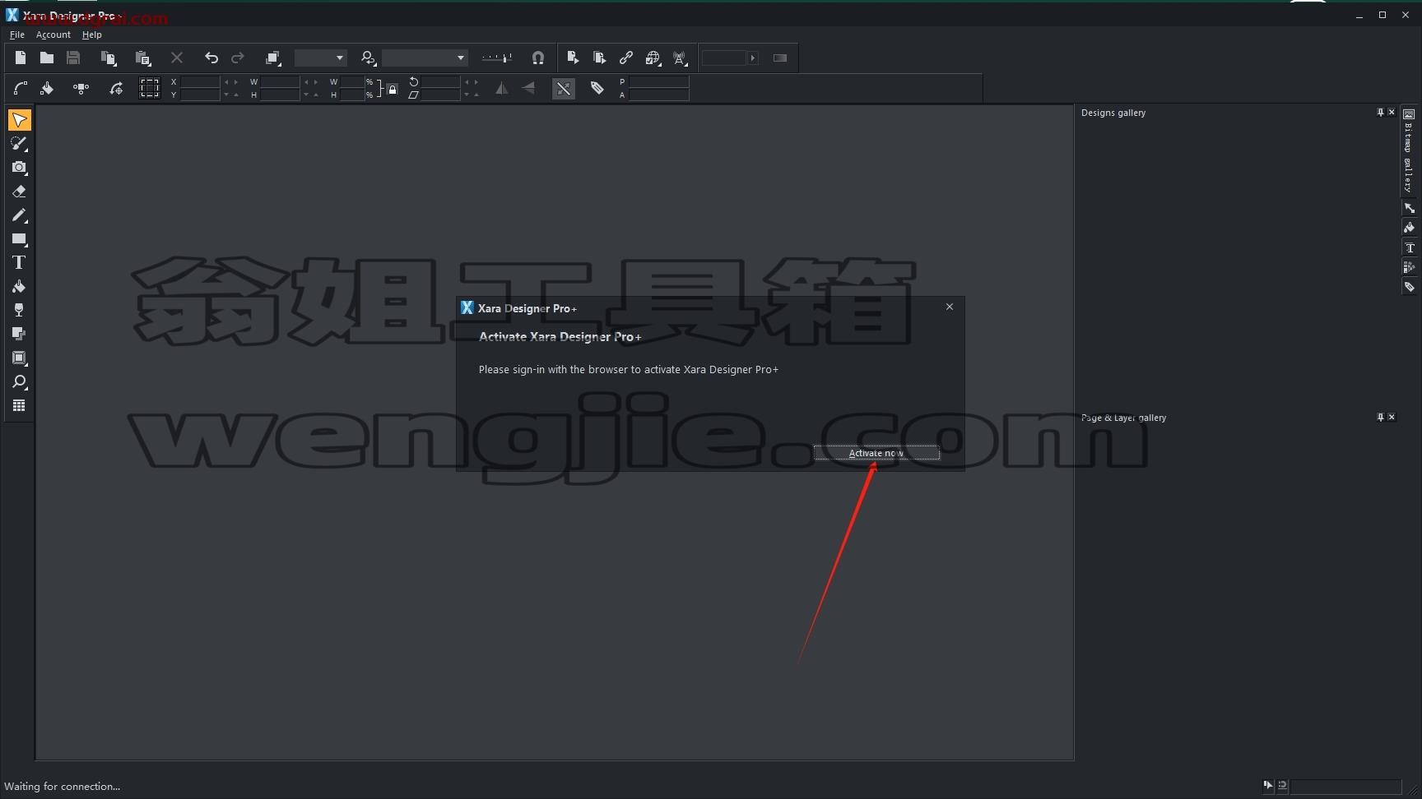Screen dimensions: 1422x799
Task: Click the flip vertically icon
Action: tap(528, 89)
